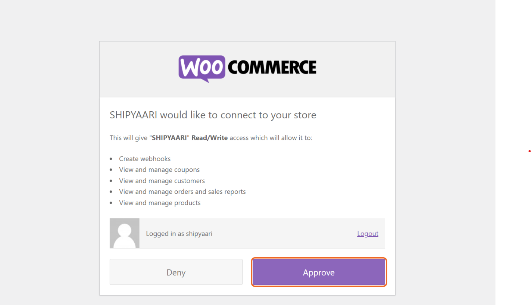This screenshot has width=531, height=305.
Task: Select View and manage orders and sales reports
Action: tap(182, 192)
